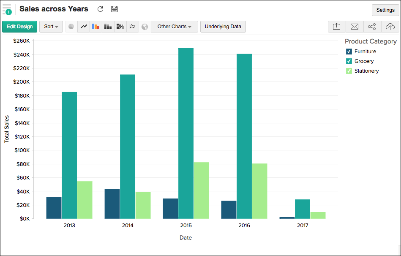Email this report via envelope icon
Screen dimensions: 401x256
pos(355,27)
